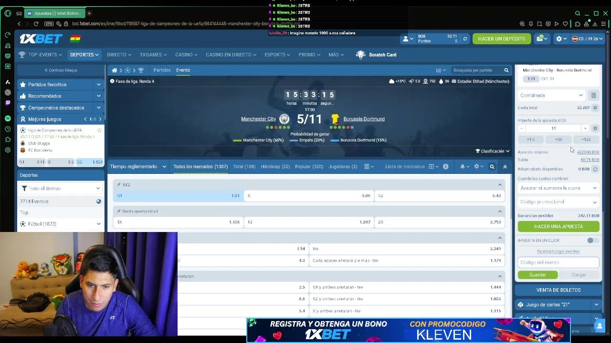Image resolution: width=611 pixels, height=343 pixels.
Task: Open the CASINO menu
Action: [x=186, y=55]
